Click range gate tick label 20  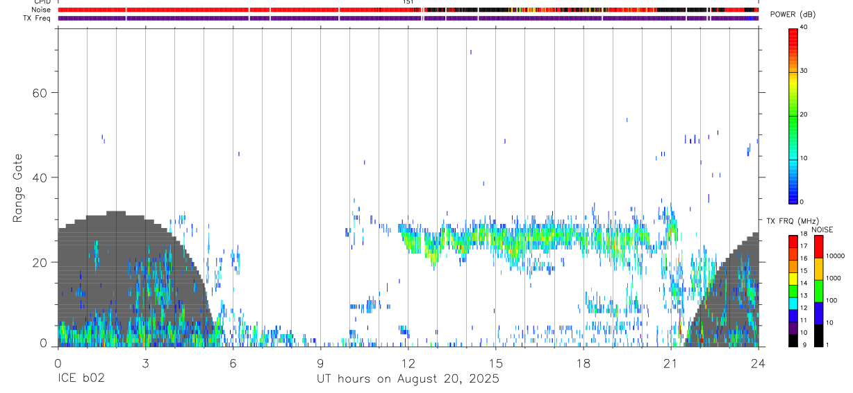coord(39,262)
